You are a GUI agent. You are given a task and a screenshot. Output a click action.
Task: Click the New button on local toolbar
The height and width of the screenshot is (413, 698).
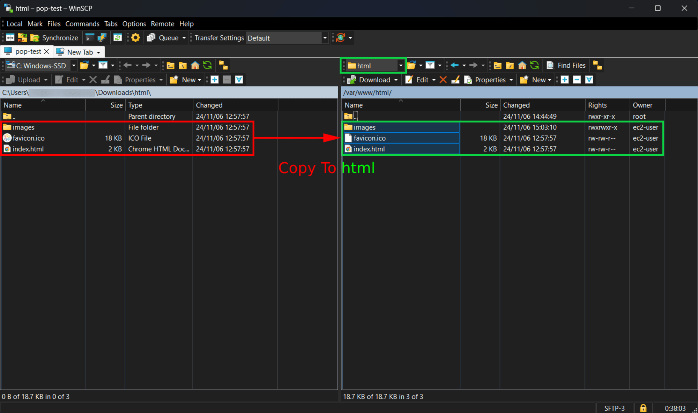(x=187, y=79)
